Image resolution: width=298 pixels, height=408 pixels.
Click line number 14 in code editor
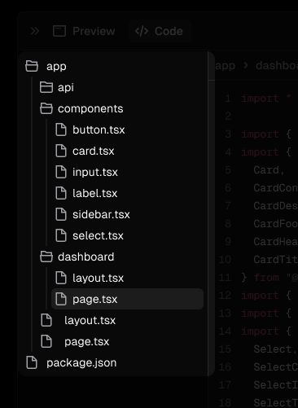pos(225,331)
